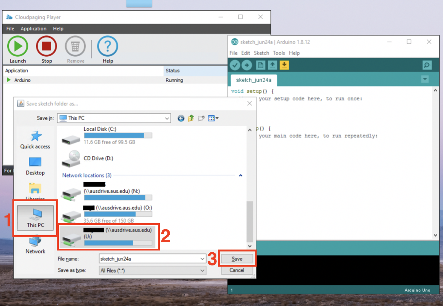Go up one folder level in Save dialog
Image resolution: width=443 pixels, height=306 pixels.
[x=191, y=118]
